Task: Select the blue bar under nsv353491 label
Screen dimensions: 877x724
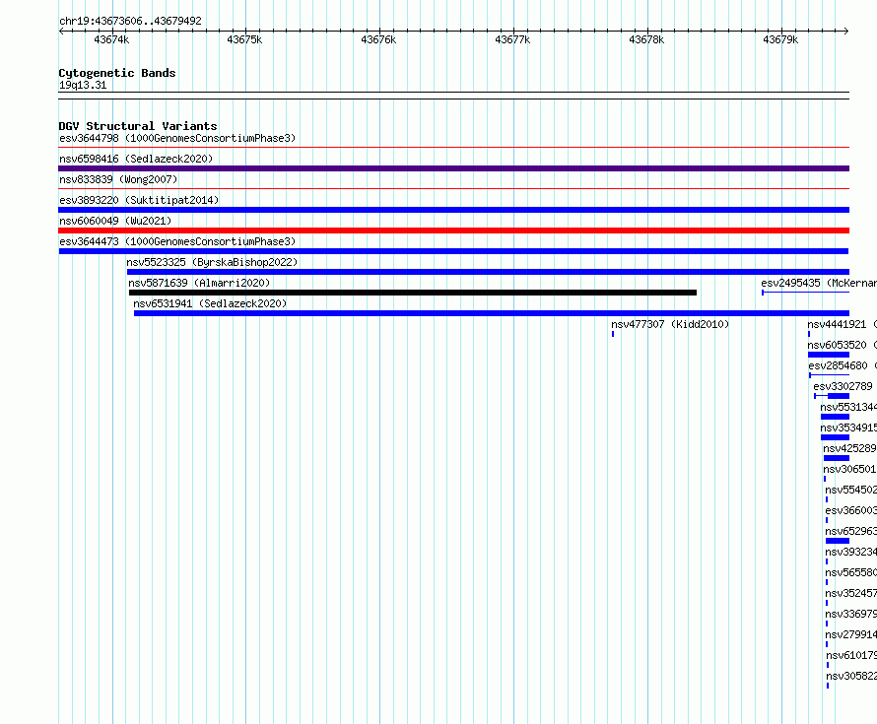Action: pyautogui.click(x=835, y=437)
